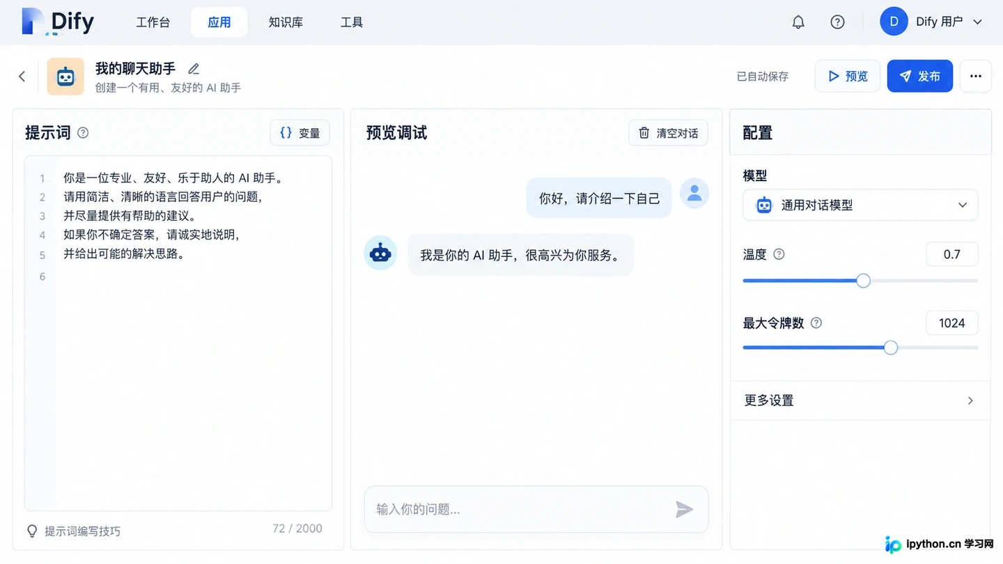
Task: Click the 最大令牌数 slider handle
Action: (x=890, y=347)
